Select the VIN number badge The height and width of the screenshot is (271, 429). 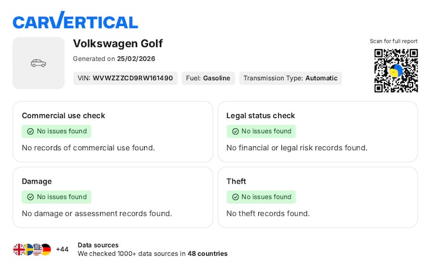tap(125, 78)
